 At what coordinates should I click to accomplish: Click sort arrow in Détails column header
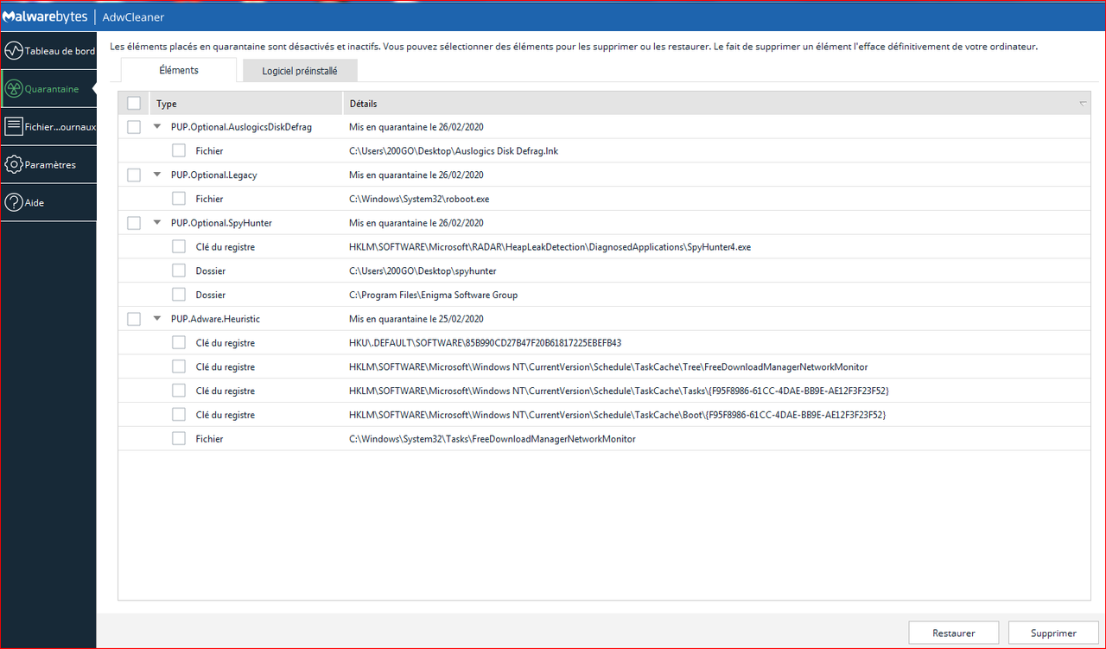point(1084,104)
